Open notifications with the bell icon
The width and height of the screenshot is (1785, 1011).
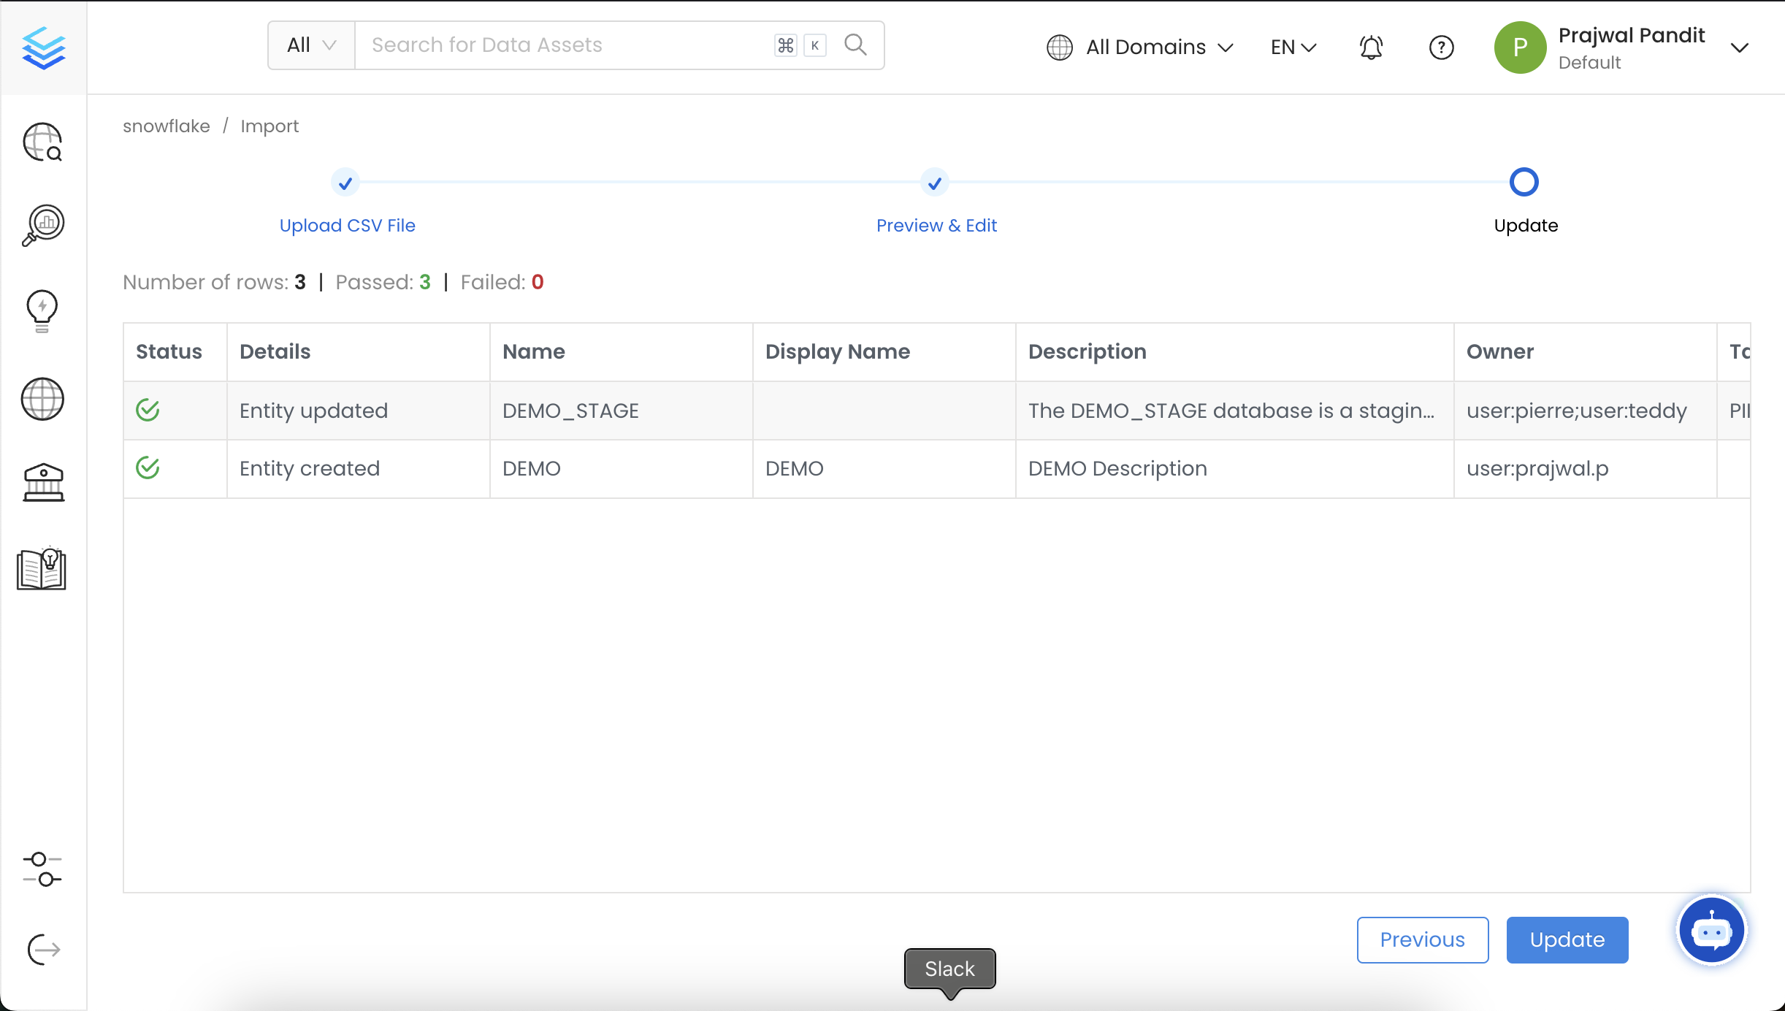[x=1369, y=47]
